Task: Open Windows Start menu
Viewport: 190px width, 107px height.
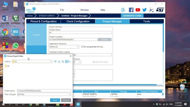Action: [x=3, y=104]
